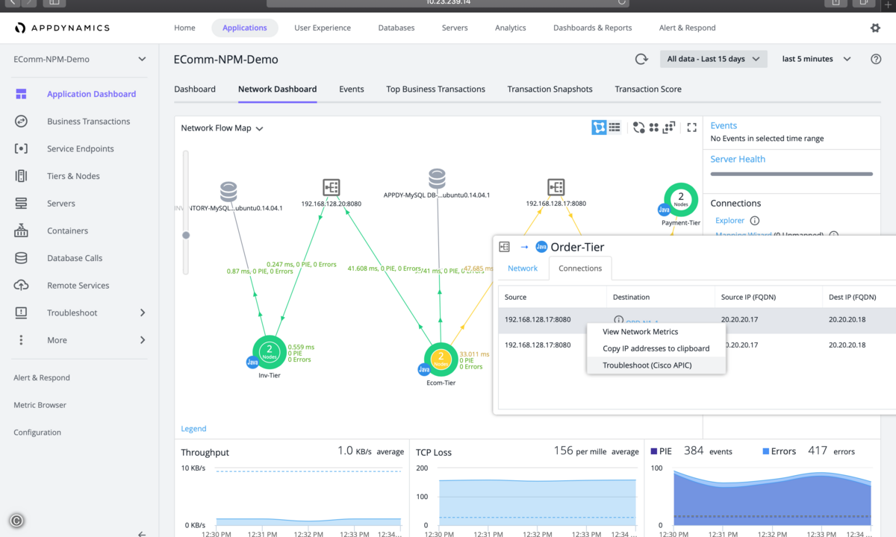Expand the Troubleshoot submenu

142,313
